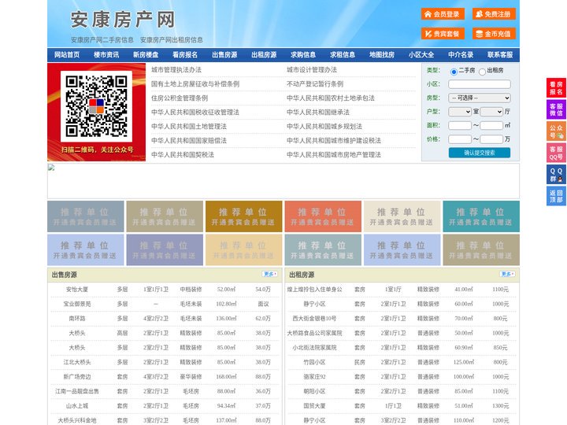The height and width of the screenshot is (425, 567).
Task: Open the 城市管理执法办法 link
Action: point(176,70)
